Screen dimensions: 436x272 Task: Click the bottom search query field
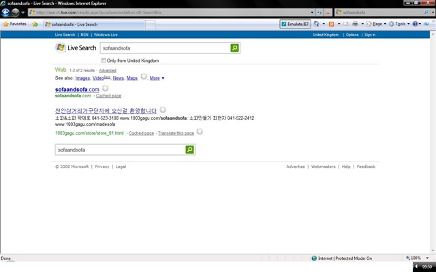(120, 150)
